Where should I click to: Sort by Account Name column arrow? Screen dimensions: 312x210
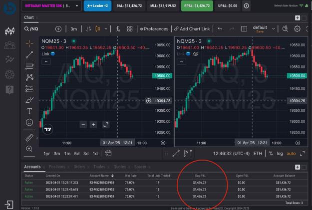[x=112, y=176]
